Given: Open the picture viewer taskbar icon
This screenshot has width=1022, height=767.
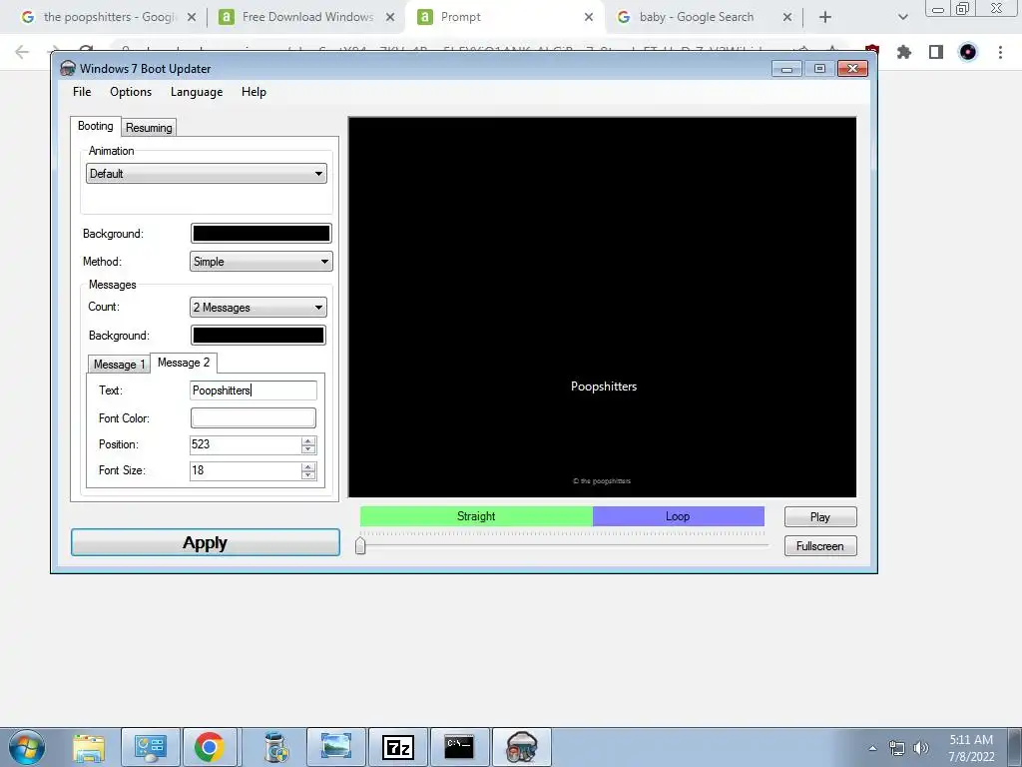Looking at the screenshot, I should [x=336, y=747].
